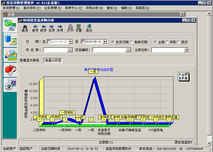Choose the 采购 radio option
Image resolution: width=213 pixels, height=152 pixels.
[167, 42]
